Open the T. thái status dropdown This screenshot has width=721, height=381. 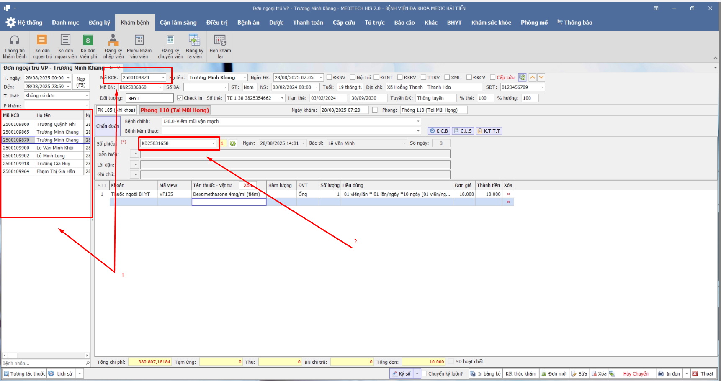87,96
